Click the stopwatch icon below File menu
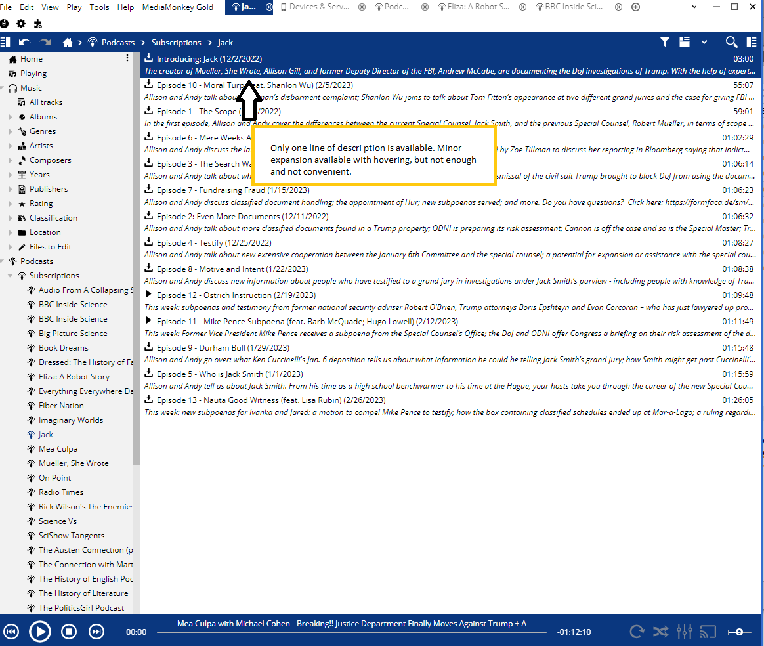 5,24
